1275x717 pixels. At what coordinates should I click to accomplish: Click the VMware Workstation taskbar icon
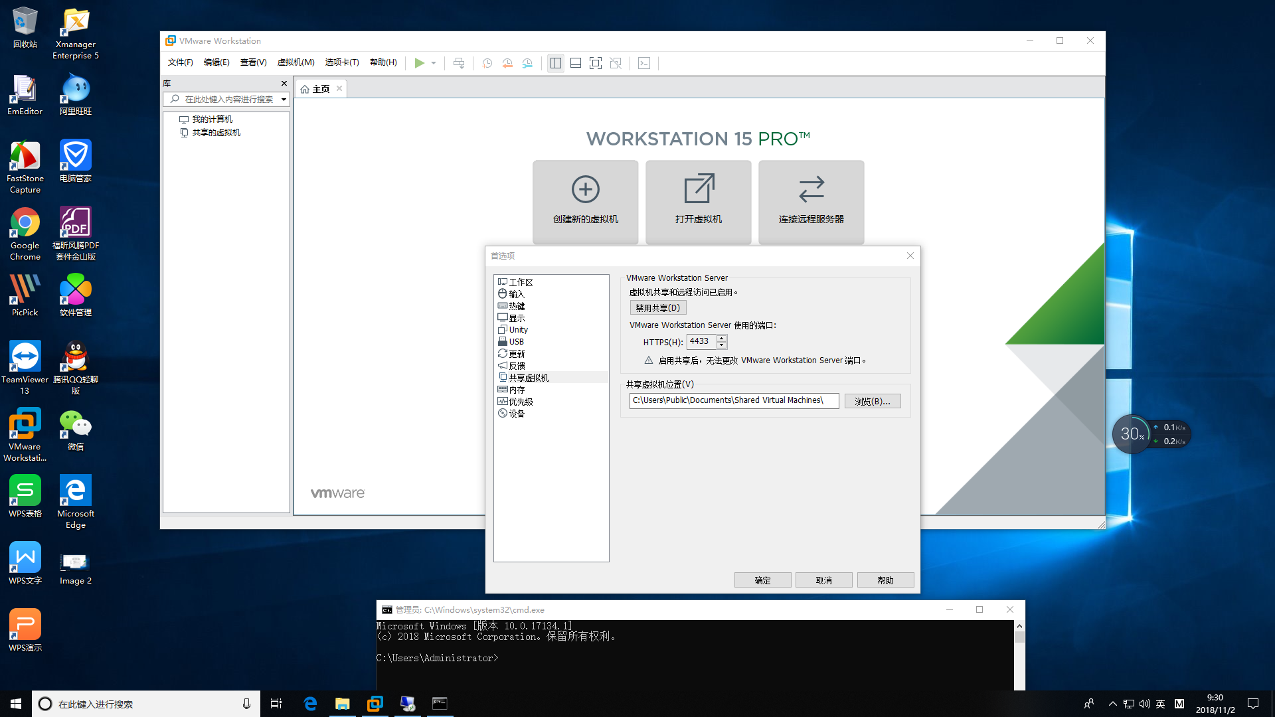[x=375, y=704]
